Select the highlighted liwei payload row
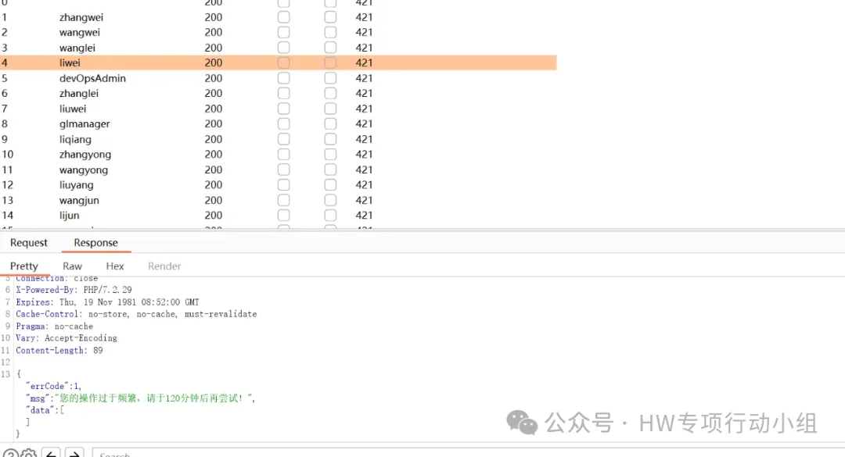This screenshot has height=457, width=845. [x=278, y=63]
